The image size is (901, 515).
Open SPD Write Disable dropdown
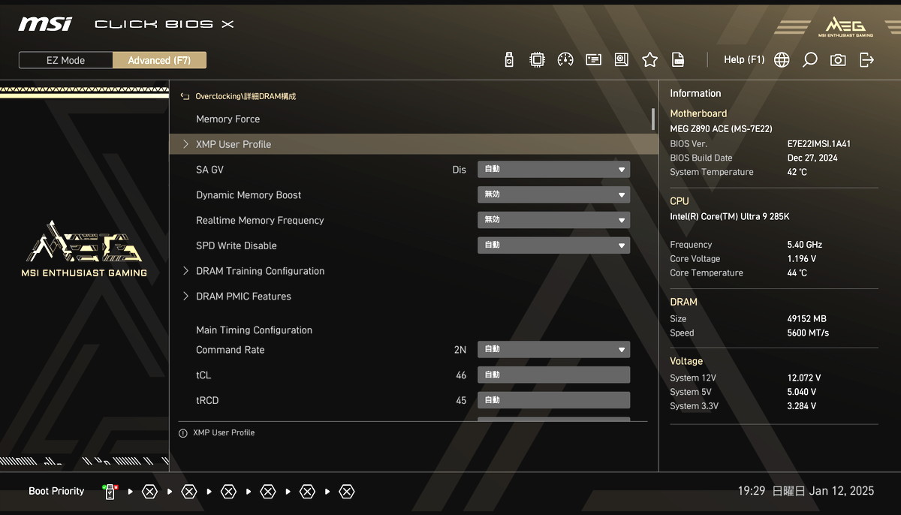click(x=553, y=245)
